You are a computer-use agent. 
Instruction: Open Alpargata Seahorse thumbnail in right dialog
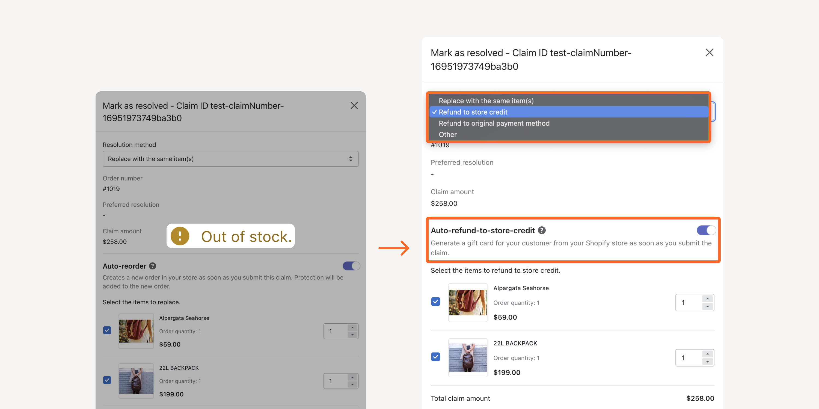(x=468, y=302)
